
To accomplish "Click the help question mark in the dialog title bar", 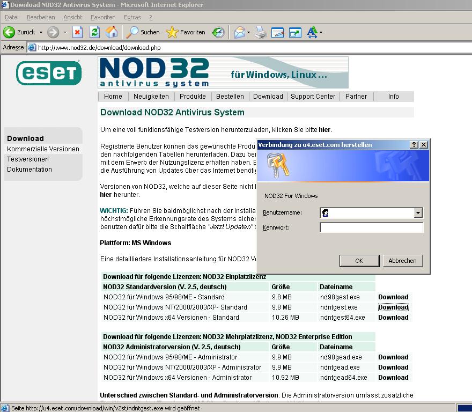I will [414, 145].
